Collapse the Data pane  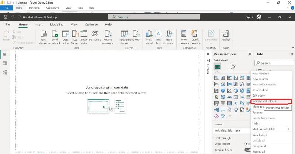(292, 54)
